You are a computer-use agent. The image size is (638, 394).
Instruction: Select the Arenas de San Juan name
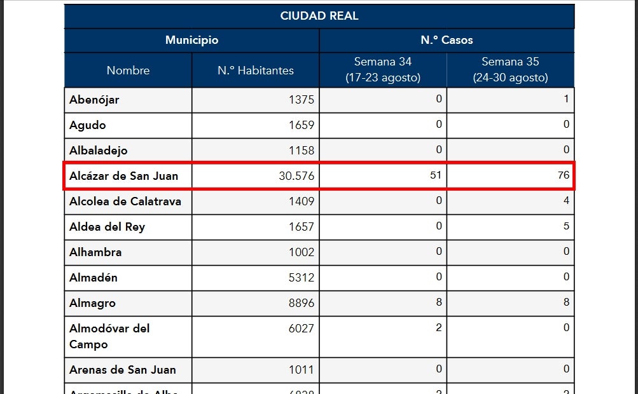(123, 370)
